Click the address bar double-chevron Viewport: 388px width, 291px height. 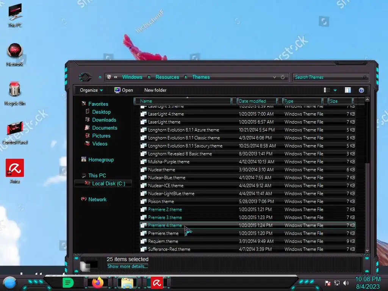click(116, 77)
